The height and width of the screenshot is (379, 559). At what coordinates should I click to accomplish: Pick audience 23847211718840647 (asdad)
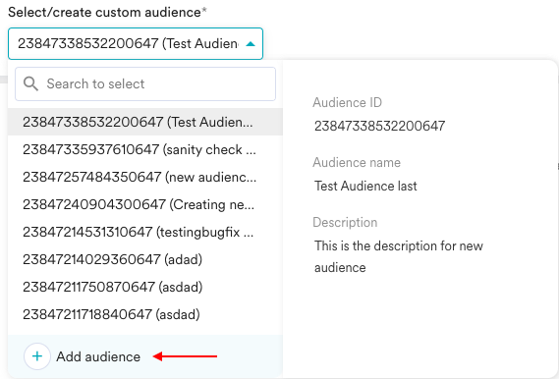point(145,314)
